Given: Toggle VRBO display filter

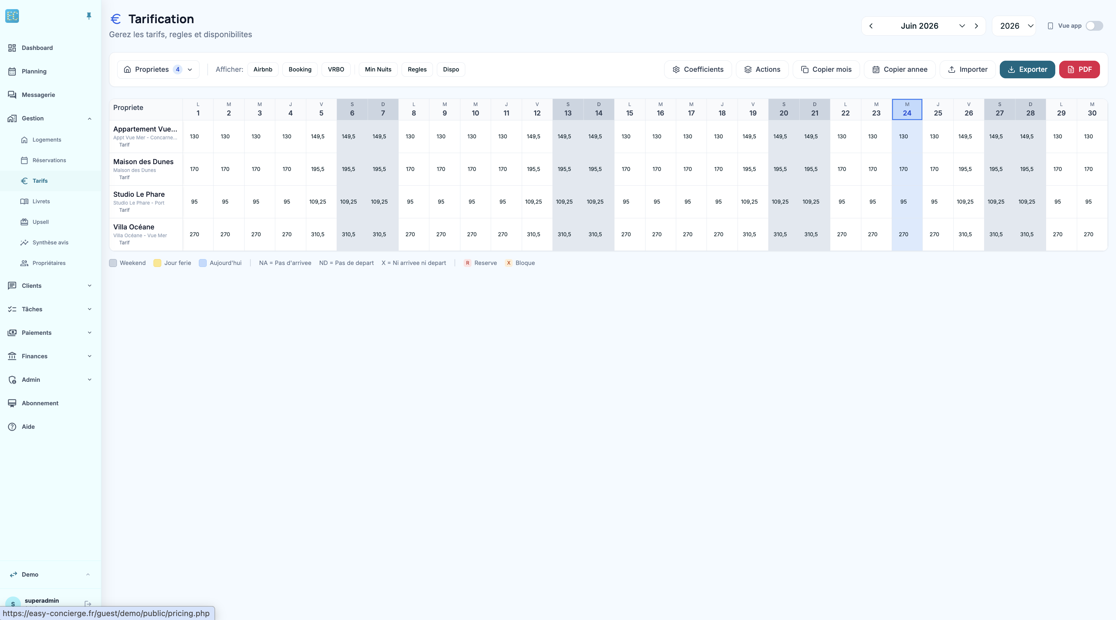Looking at the screenshot, I should pos(336,69).
